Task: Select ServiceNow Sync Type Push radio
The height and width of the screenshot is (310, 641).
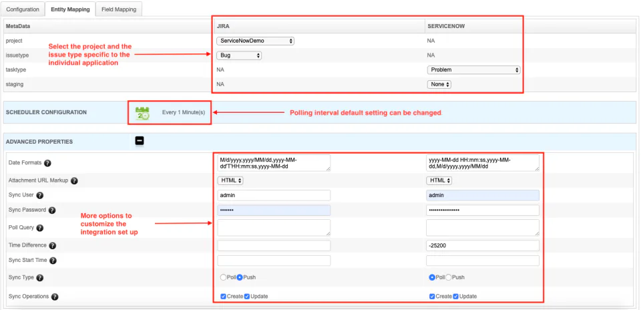Action: pyautogui.click(x=448, y=277)
